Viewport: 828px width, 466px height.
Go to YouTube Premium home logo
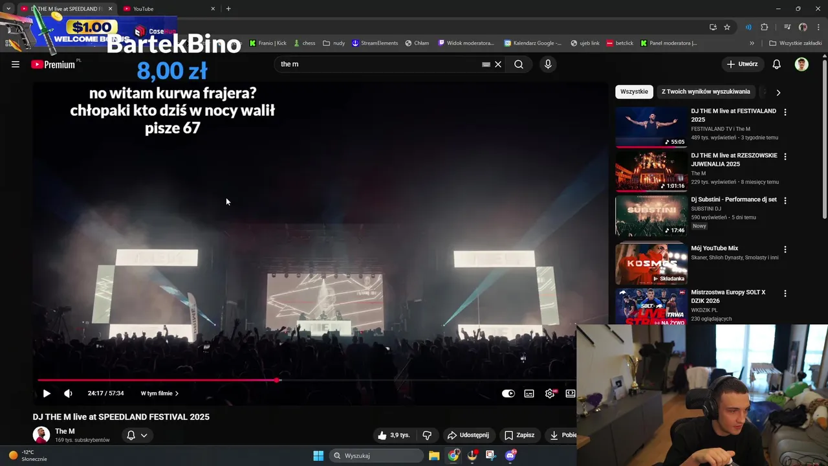point(54,64)
